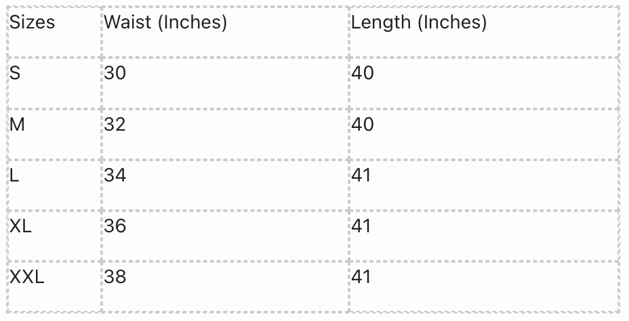
Task: Click the word Length in header
Action: (x=381, y=22)
